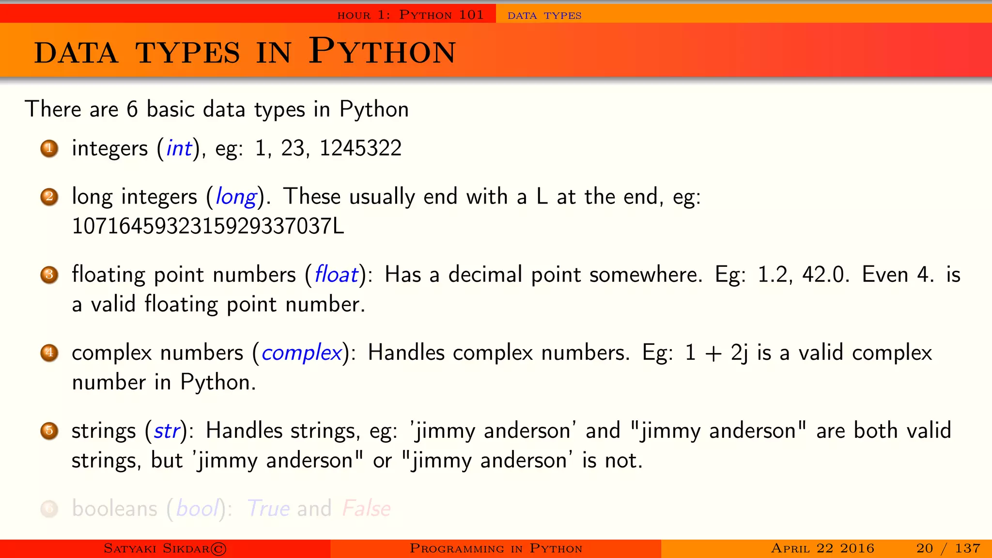Click the footer author 'Satyaki Sikdar'
Viewport: 992px width, 558px height.
point(165,548)
